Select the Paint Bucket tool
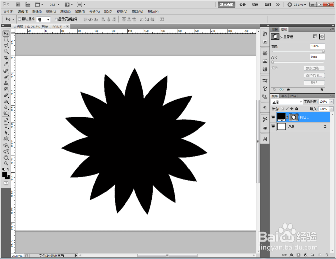Screen dimensions: 336x259 coord(6,101)
